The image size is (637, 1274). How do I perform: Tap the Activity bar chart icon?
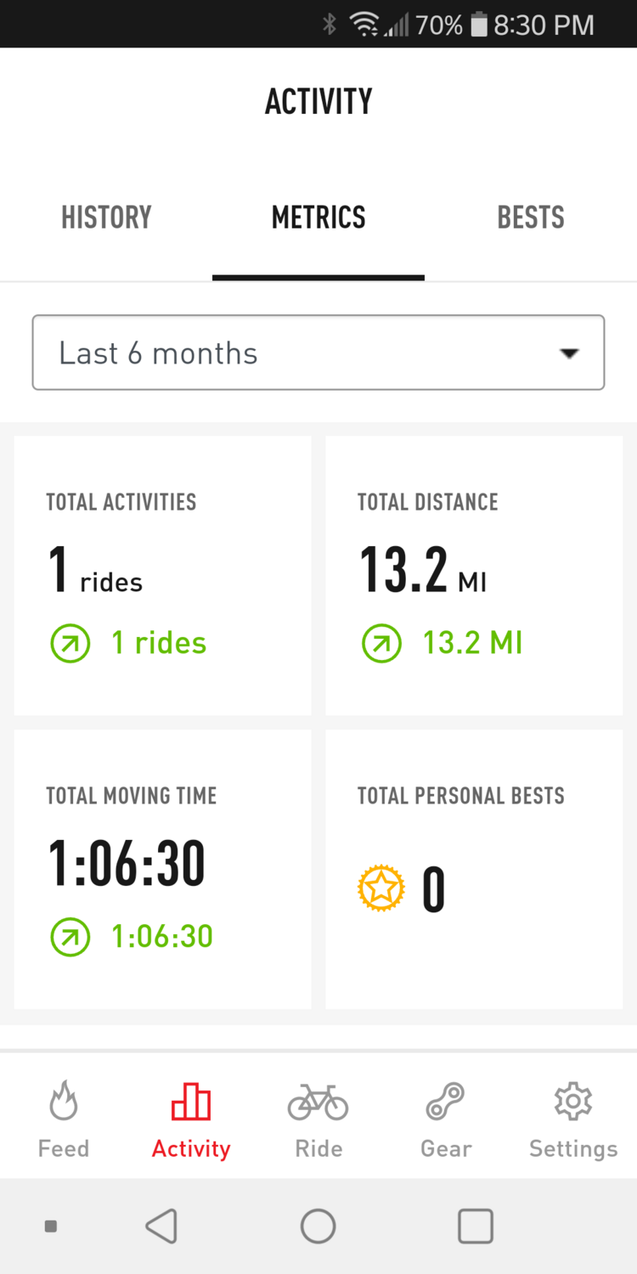click(191, 1102)
